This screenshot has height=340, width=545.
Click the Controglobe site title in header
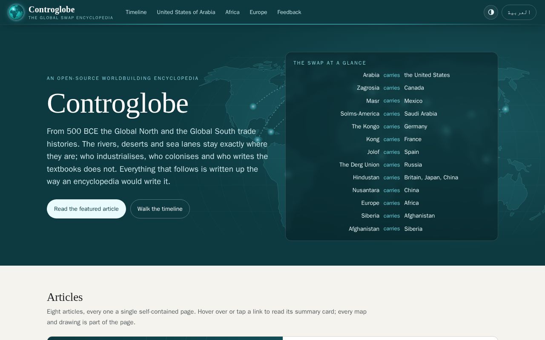point(52,9)
